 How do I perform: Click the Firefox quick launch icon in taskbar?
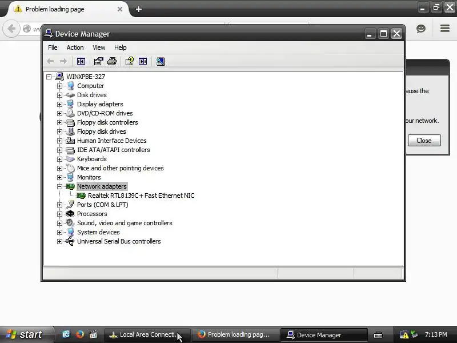(79, 334)
